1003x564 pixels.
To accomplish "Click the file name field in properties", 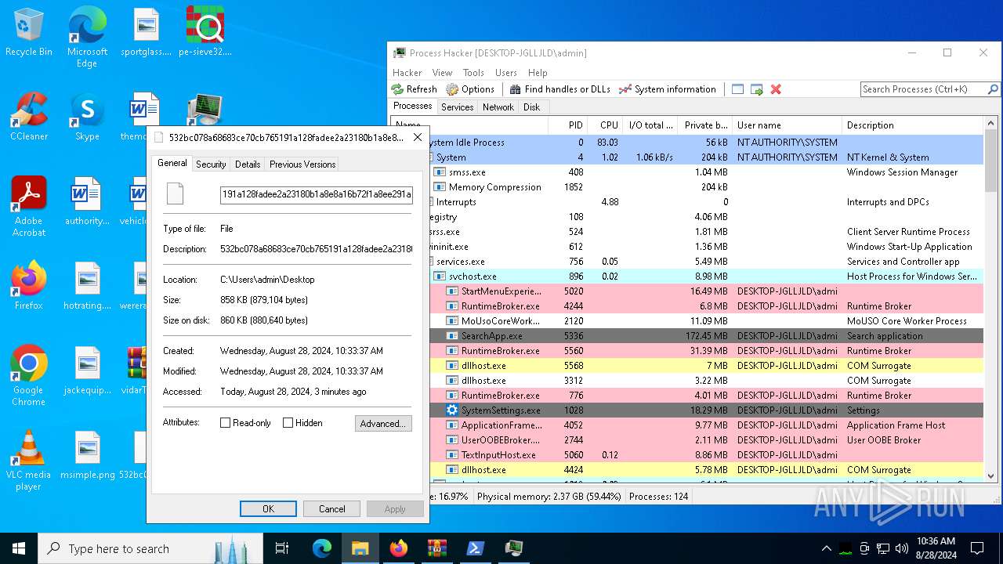I will click(317, 193).
